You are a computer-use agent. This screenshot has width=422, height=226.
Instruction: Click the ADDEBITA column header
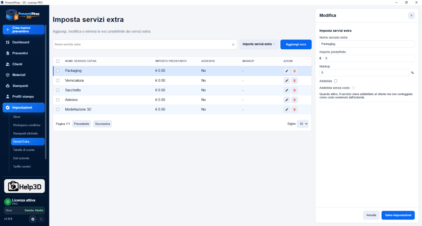208,61
